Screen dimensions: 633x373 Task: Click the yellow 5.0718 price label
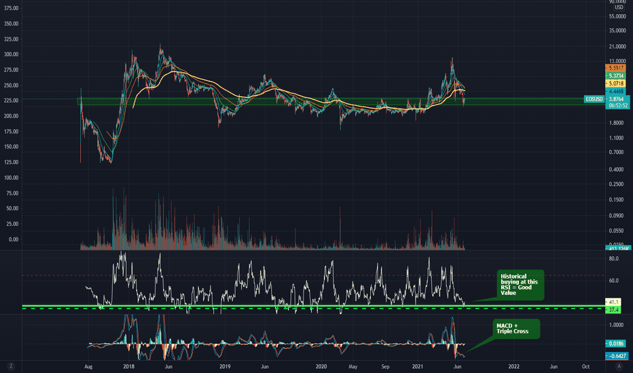615,83
